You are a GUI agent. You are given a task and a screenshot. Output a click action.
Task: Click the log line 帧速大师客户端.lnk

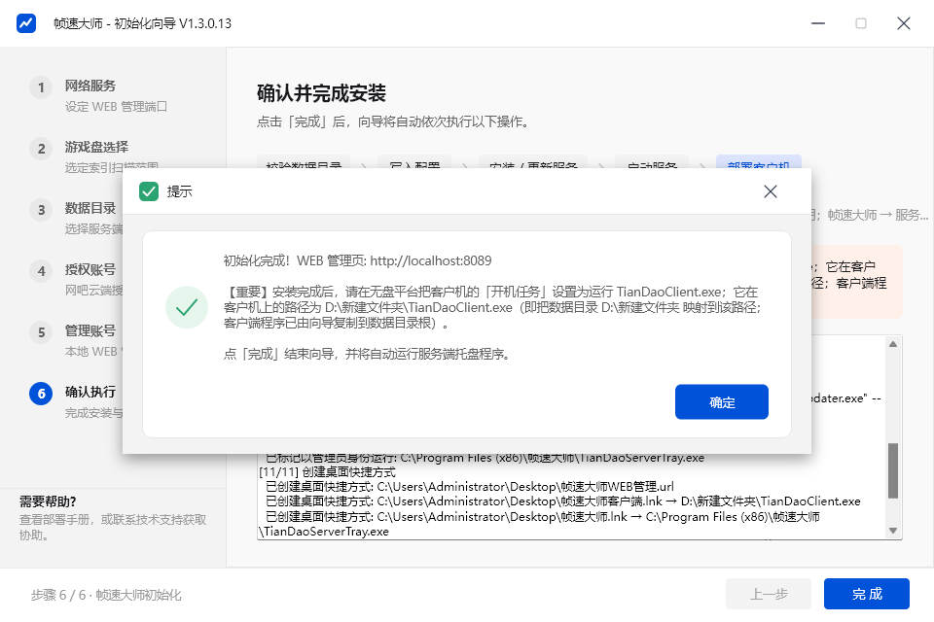563,501
